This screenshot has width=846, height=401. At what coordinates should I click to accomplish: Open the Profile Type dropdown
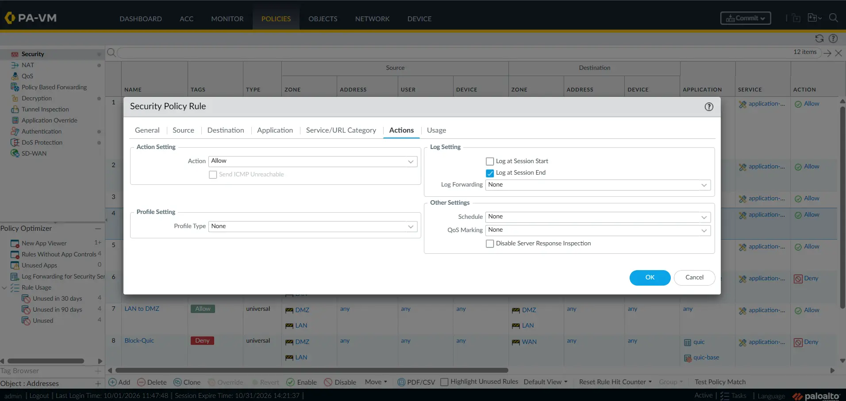click(313, 226)
